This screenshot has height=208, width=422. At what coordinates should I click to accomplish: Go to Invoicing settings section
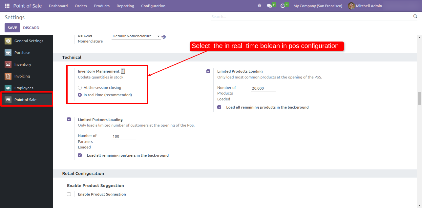[26, 76]
